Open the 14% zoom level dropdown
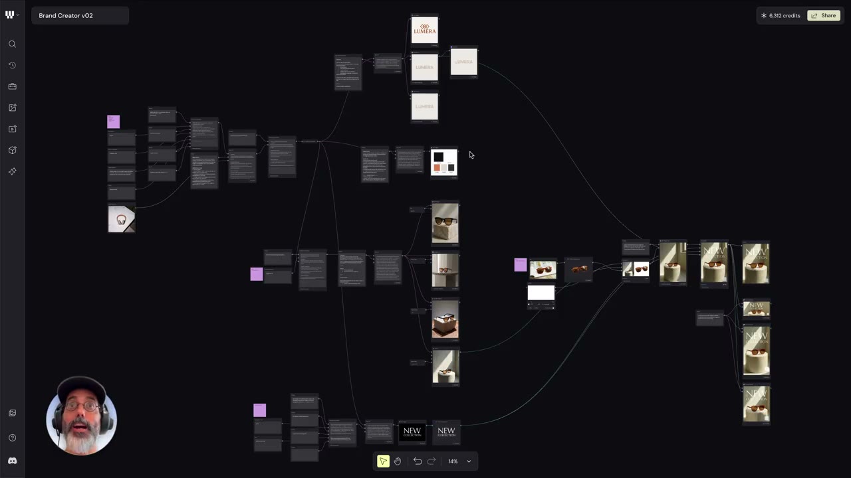The height and width of the screenshot is (478, 851). [459, 461]
